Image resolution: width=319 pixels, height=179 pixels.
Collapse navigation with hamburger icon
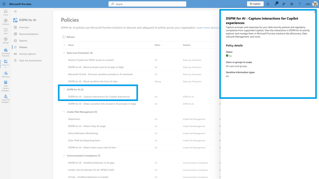pyautogui.click(x=15, y=11)
